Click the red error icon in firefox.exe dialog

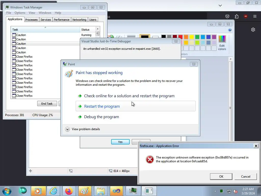click(x=150, y=160)
